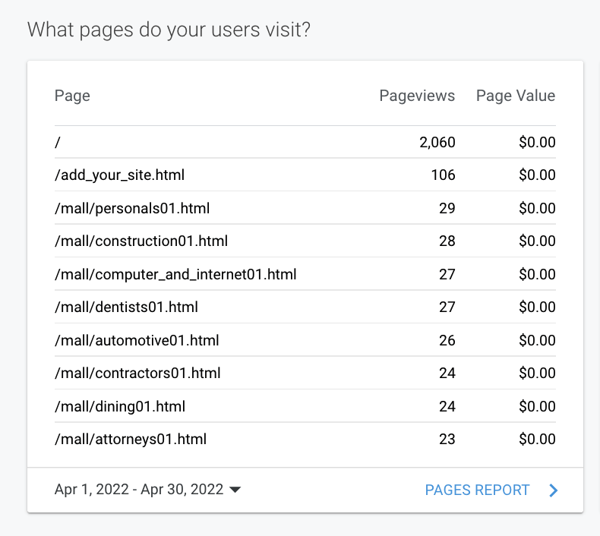Select the /mall/attorneys01.html row
This screenshot has height=536, width=600.
coord(131,439)
